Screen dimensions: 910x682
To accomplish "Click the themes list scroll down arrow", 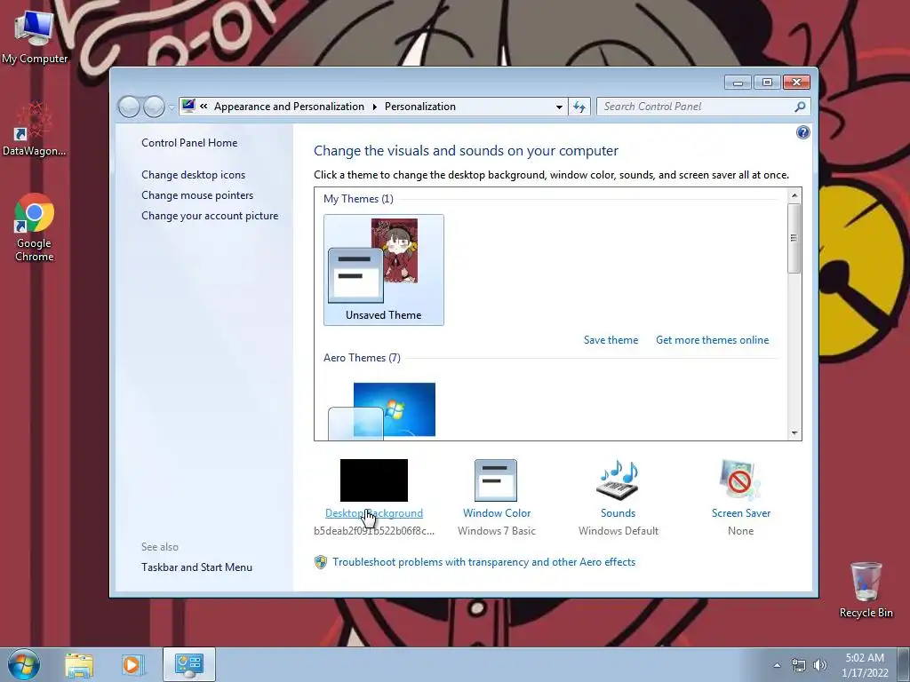I will pyautogui.click(x=794, y=433).
